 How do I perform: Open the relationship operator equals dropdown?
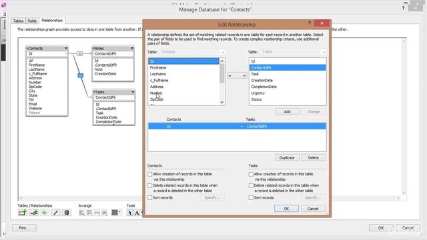click(x=237, y=75)
